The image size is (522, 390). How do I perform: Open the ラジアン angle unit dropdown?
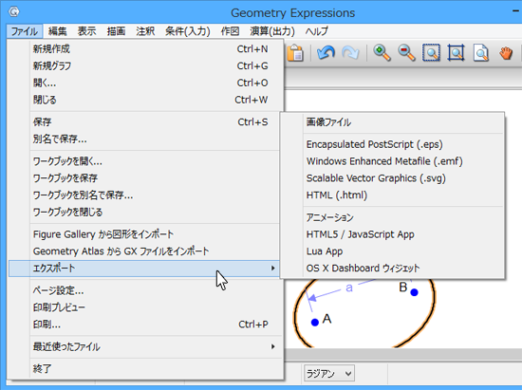[329, 373]
